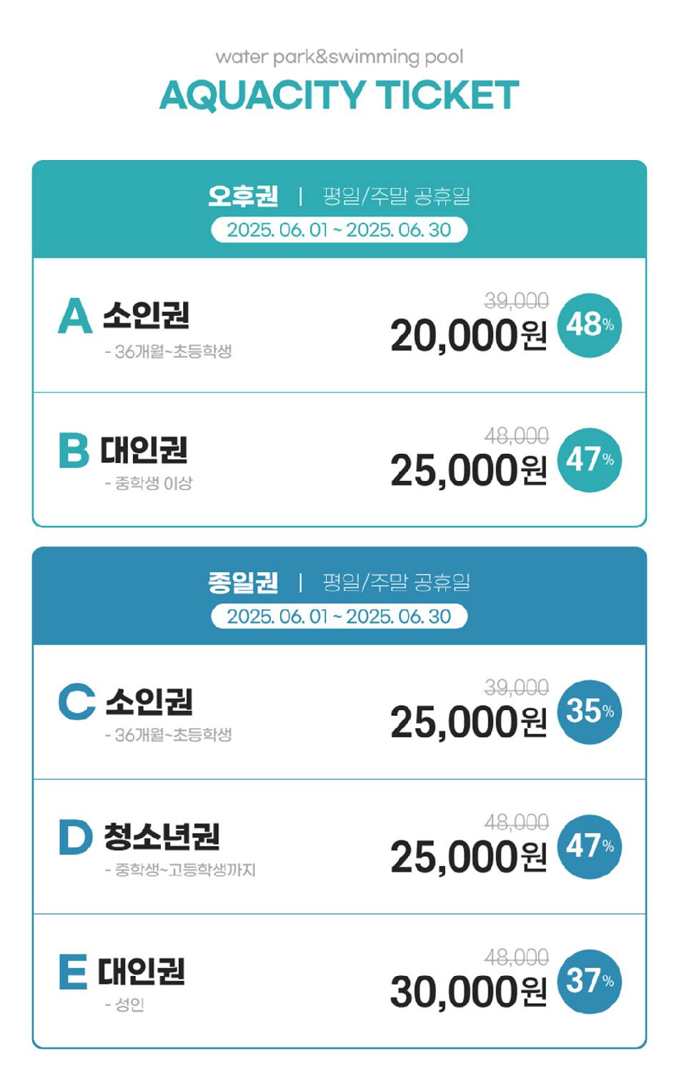Click the all-day ticket date range pill

pos(339,617)
